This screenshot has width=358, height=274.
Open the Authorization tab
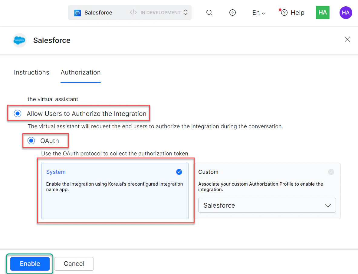pyautogui.click(x=80, y=72)
